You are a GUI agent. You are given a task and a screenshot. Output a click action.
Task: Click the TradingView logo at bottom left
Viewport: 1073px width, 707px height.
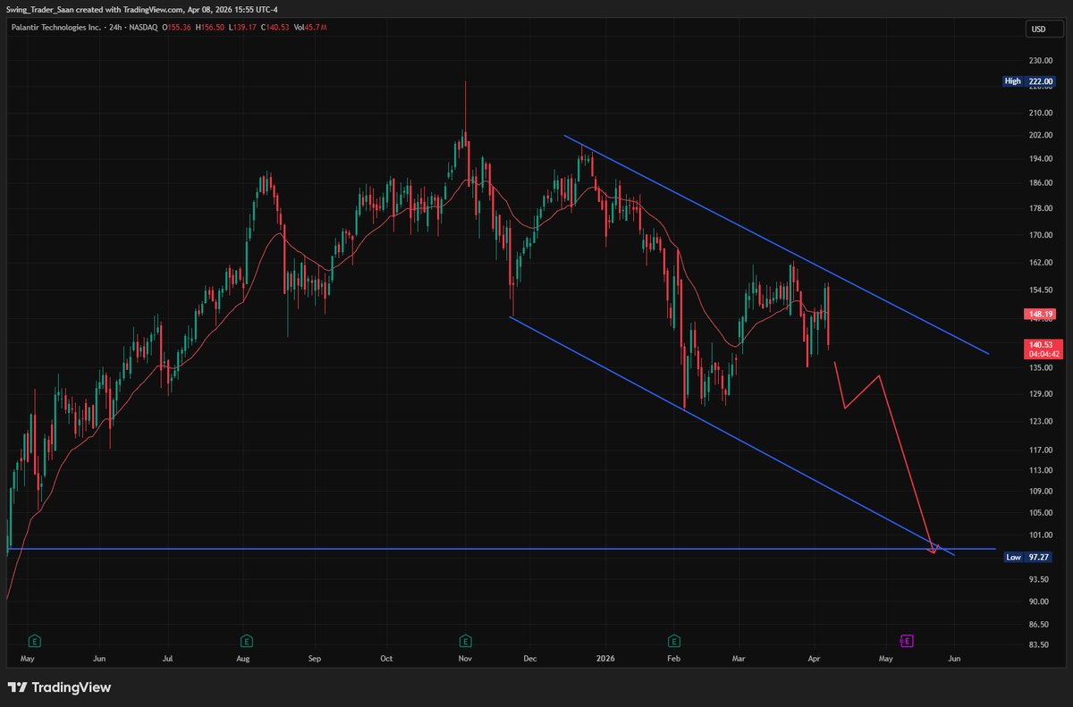59,687
